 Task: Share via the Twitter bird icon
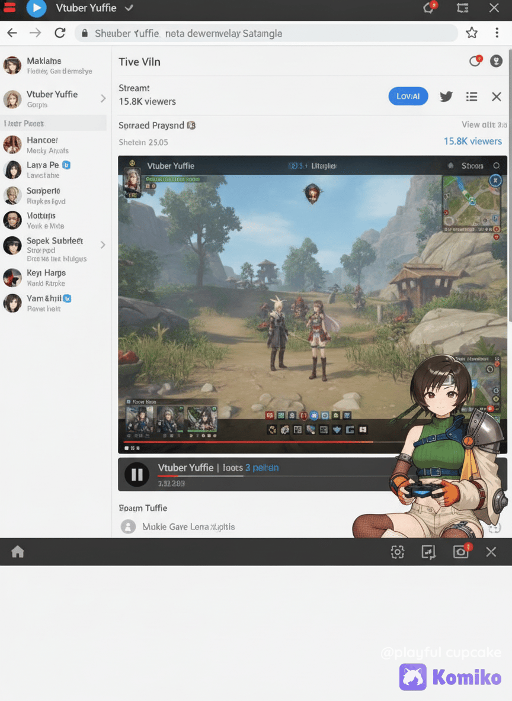[x=446, y=97]
